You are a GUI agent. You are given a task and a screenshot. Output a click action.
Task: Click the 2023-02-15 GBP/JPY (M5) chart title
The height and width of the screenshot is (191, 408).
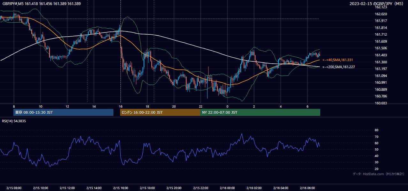(376, 4)
